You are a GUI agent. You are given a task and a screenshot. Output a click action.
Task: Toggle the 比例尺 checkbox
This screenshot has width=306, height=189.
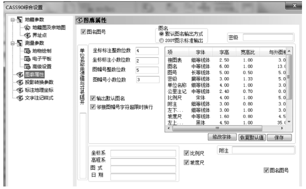pos(186,153)
